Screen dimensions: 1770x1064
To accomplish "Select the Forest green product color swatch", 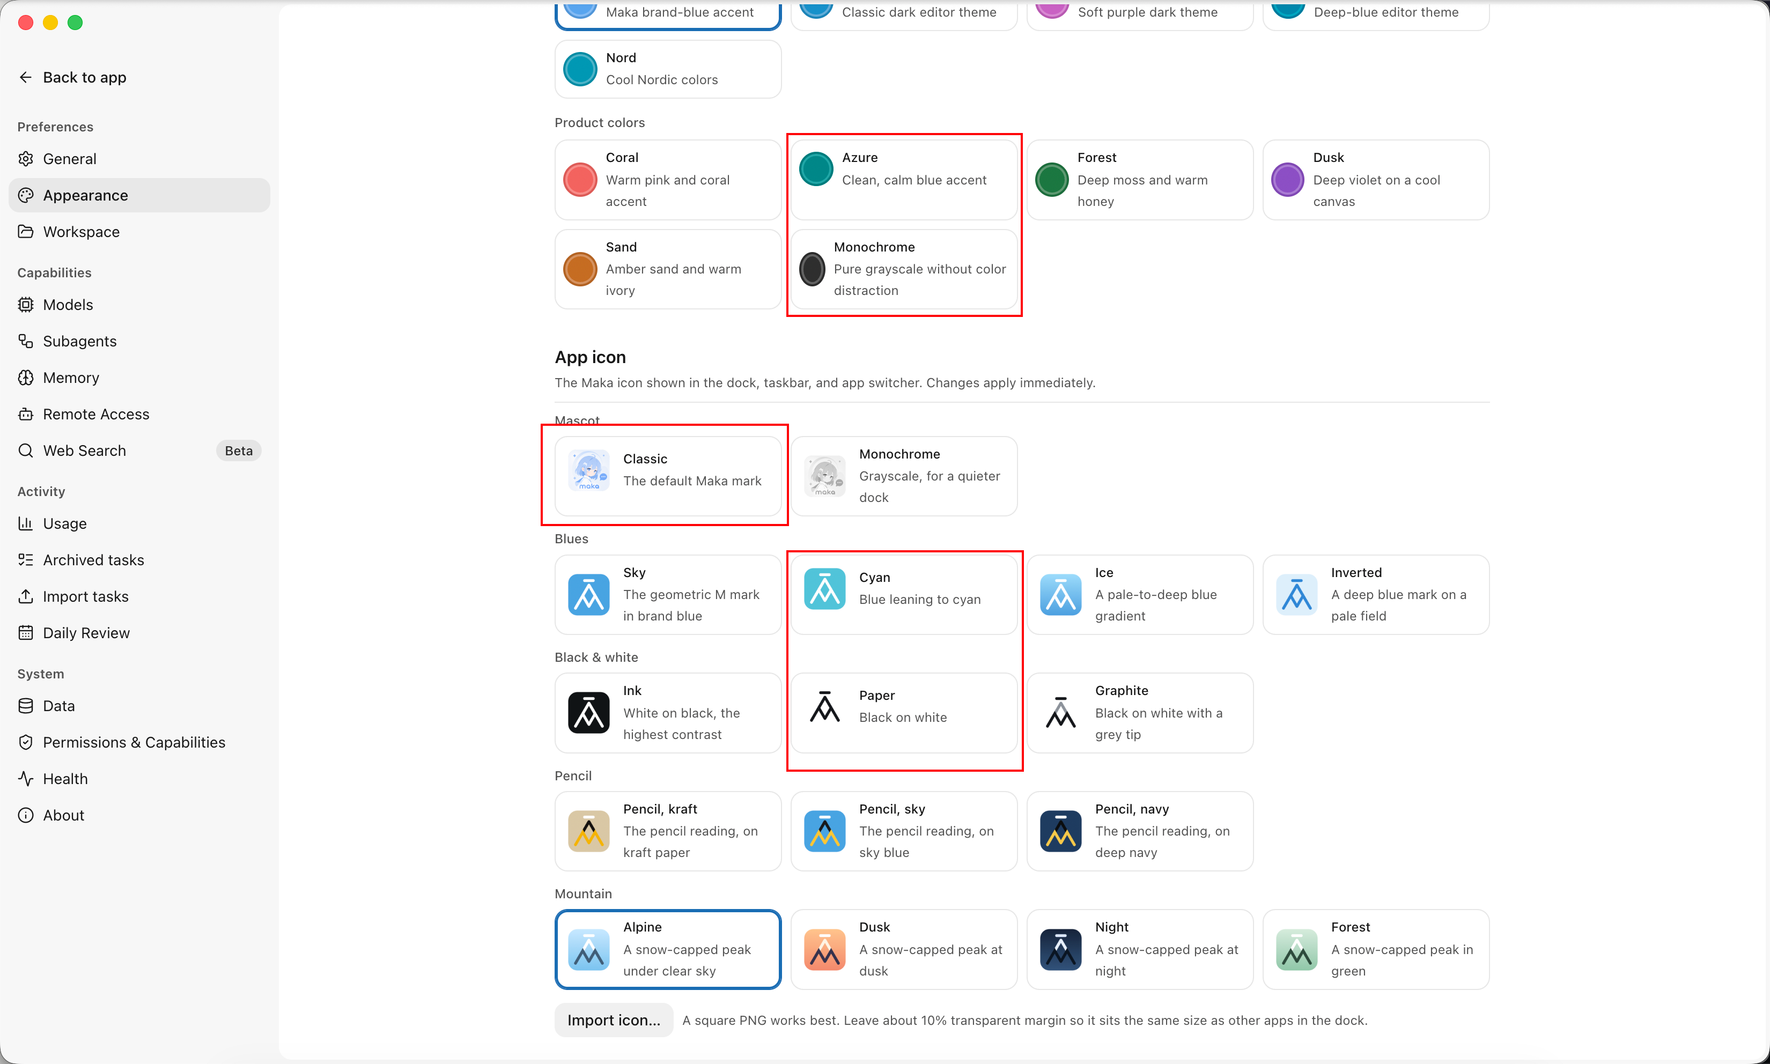I will pyautogui.click(x=1052, y=179).
